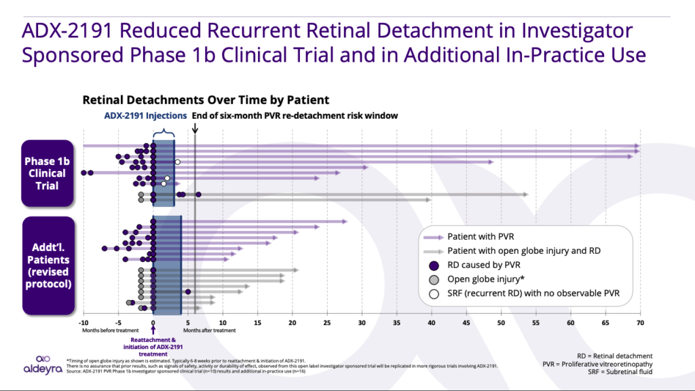Click the black down arrow marking risk window end
695x391 pixels.
(x=195, y=128)
